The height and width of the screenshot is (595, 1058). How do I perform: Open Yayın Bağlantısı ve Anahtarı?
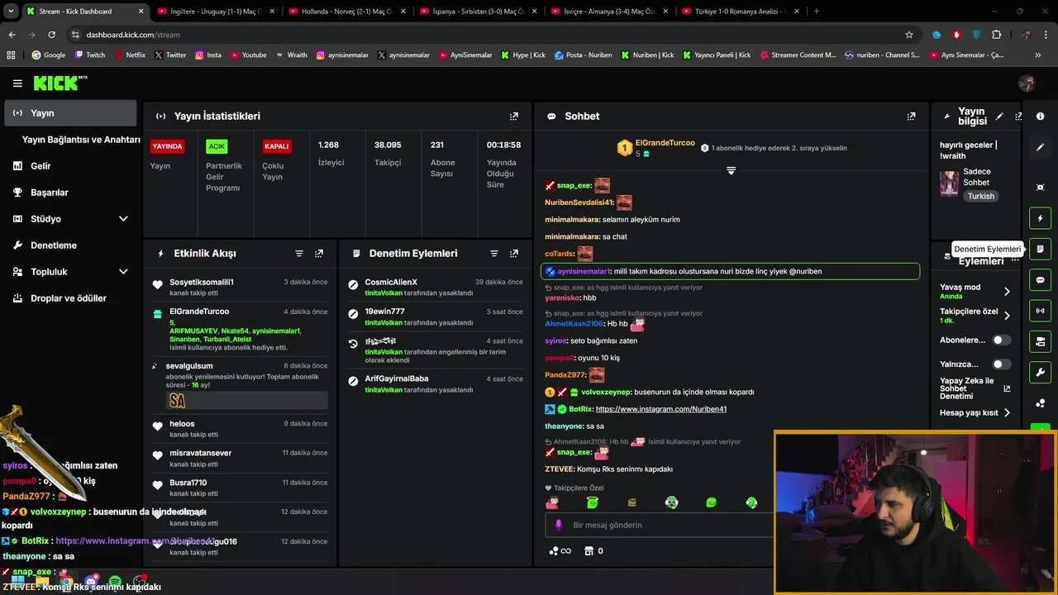tap(81, 140)
